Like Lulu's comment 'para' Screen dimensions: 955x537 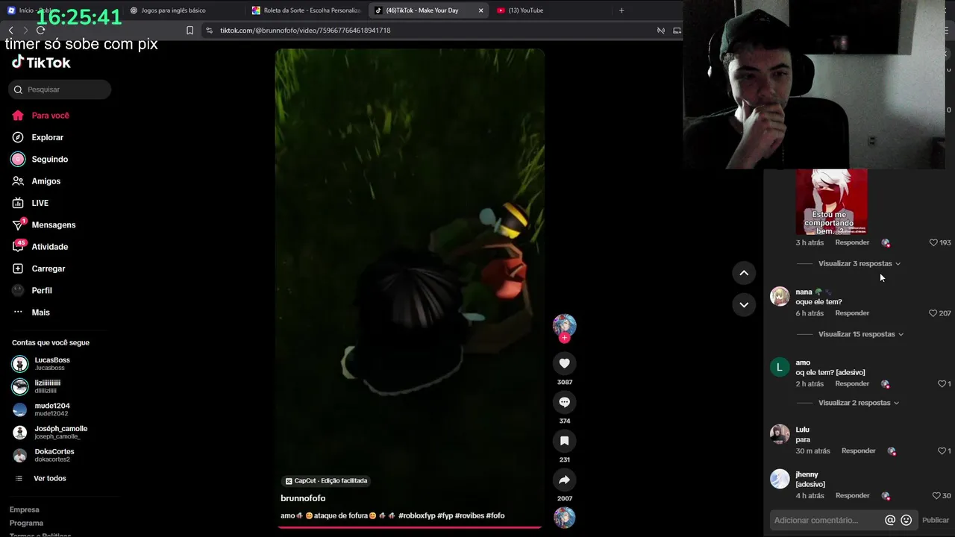(x=942, y=451)
